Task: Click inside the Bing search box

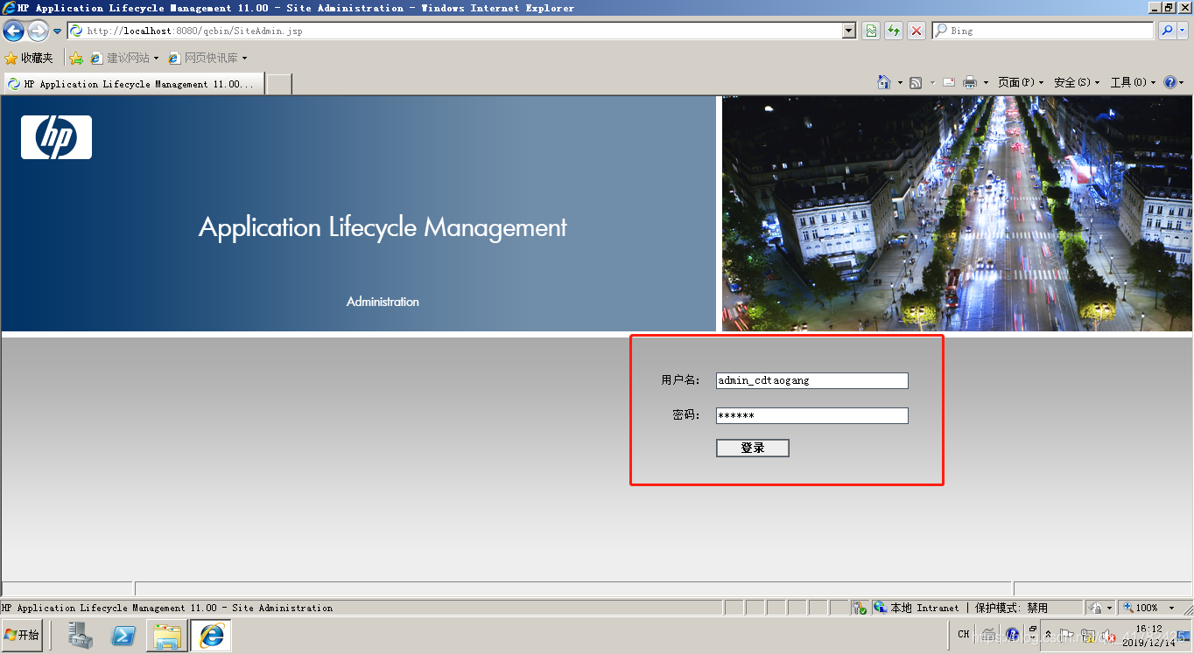Action: click(x=1043, y=31)
